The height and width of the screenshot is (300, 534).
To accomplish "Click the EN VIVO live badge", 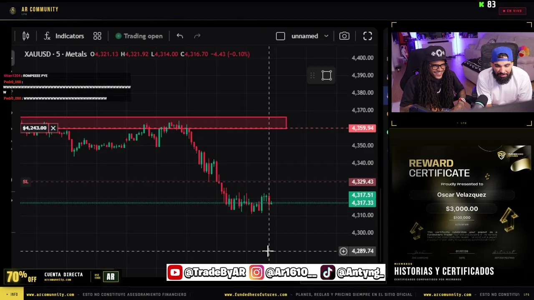I will tap(512, 11).
